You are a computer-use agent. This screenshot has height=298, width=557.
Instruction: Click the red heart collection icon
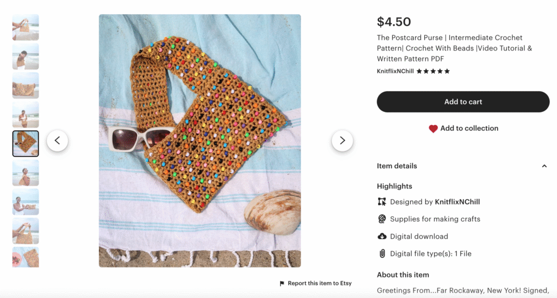tap(433, 129)
